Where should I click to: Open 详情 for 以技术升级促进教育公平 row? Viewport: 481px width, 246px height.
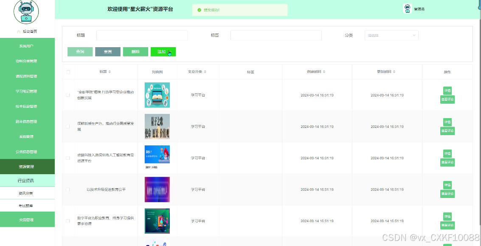point(447,185)
